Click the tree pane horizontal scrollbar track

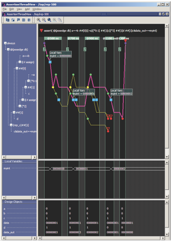tap(19, 157)
